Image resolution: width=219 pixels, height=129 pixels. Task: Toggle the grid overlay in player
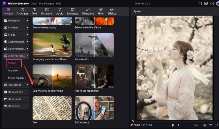pos(211,125)
